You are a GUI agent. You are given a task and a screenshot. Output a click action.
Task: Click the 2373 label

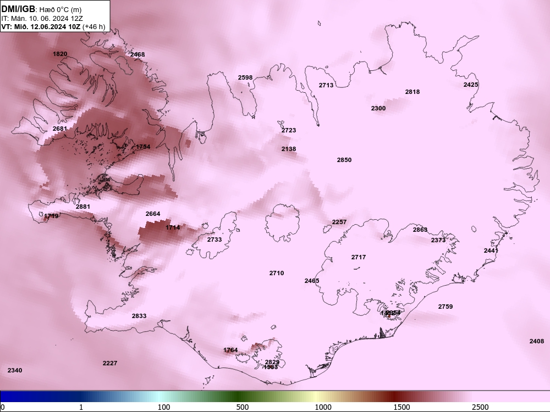coord(438,241)
